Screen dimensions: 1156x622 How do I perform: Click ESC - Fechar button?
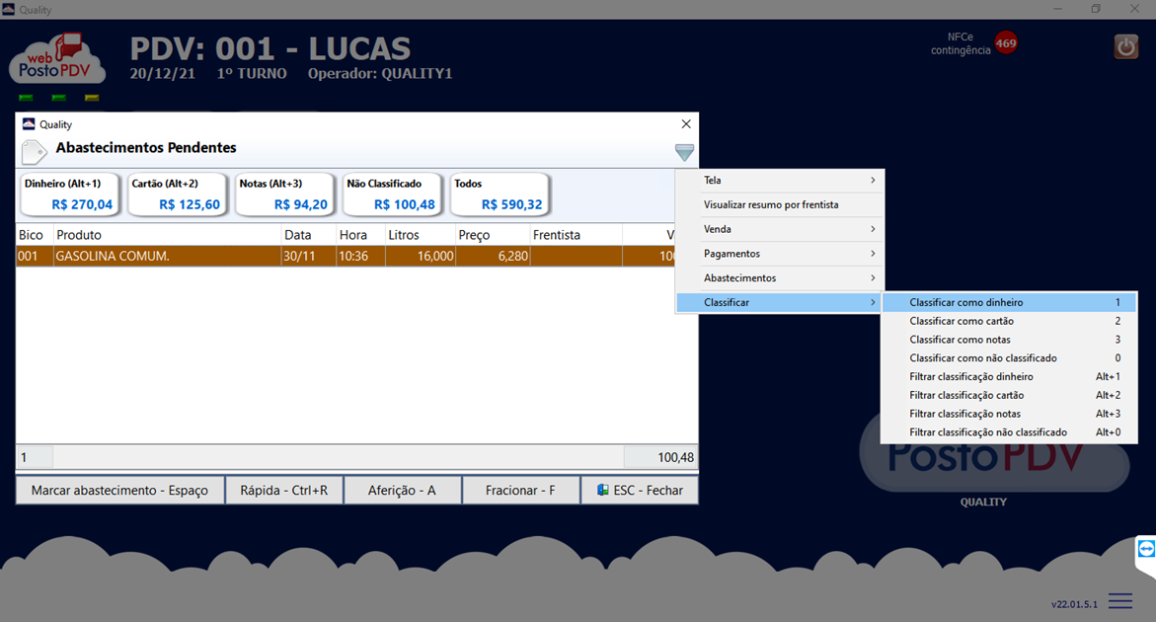(x=640, y=490)
